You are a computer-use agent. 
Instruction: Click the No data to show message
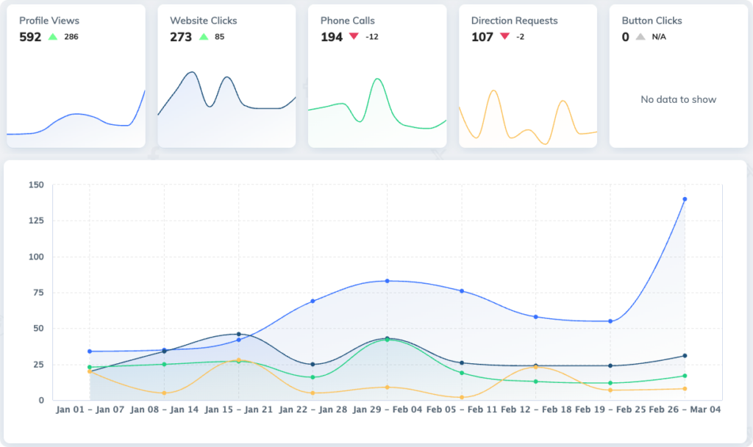(677, 100)
